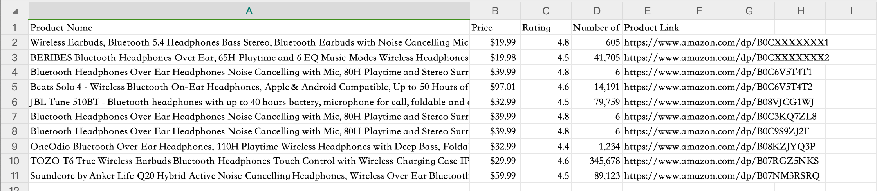
Task: Select row 1 header
Action: [14, 28]
